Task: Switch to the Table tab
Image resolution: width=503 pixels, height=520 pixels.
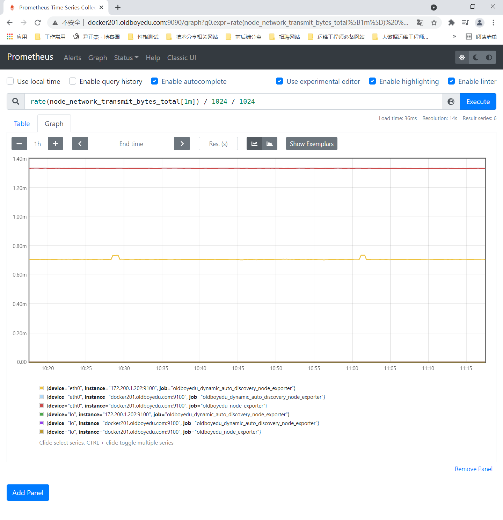Action: coord(22,124)
